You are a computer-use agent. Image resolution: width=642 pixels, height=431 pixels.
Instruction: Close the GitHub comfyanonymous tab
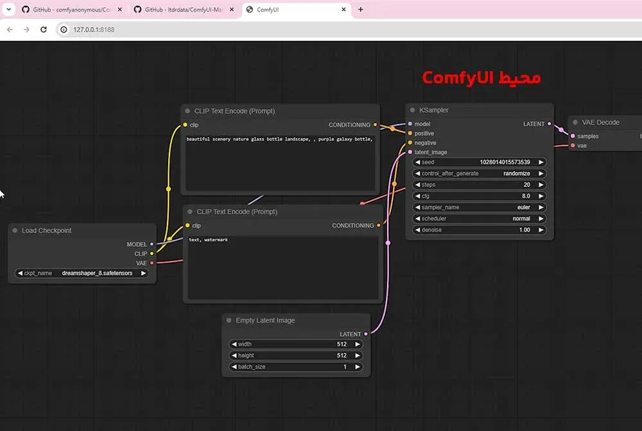coord(119,10)
